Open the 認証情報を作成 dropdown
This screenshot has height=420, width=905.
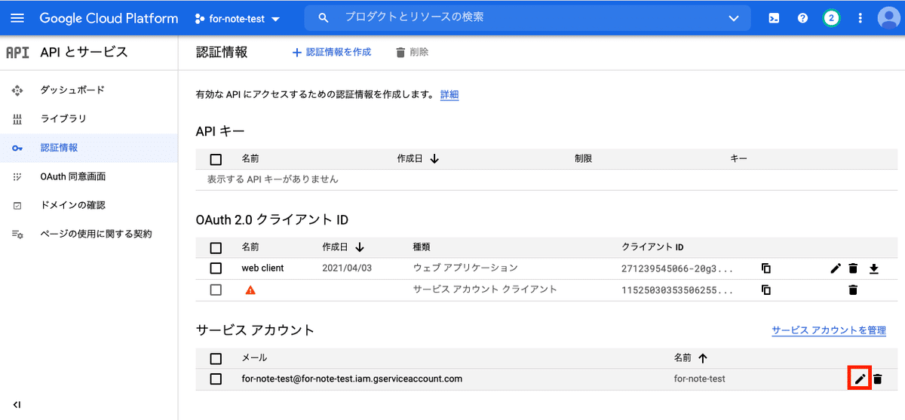pyautogui.click(x=332, y=52)
